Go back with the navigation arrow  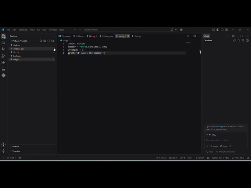tap(75, 30)
